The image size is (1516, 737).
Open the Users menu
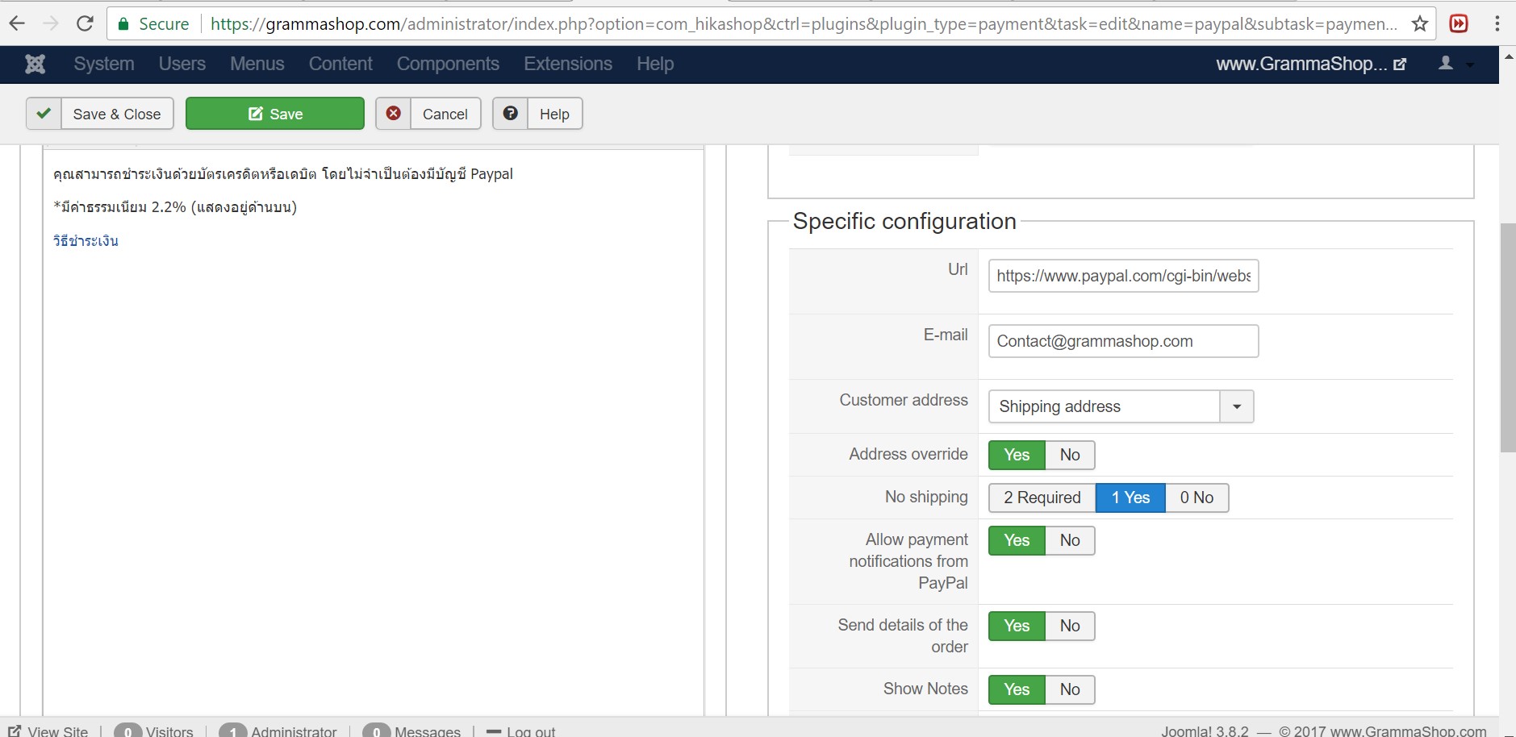click(182, 64)
